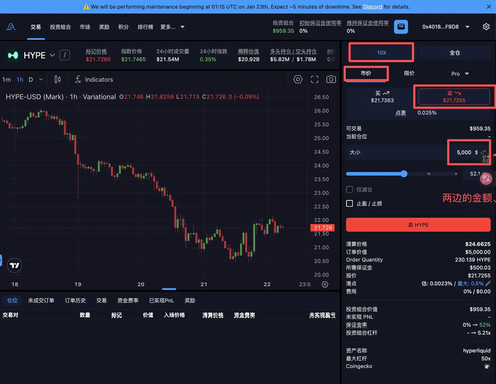This screenshot has width=496, height=384.
Task: Take chart snapshot camera icon
Action: click(331, 79)
